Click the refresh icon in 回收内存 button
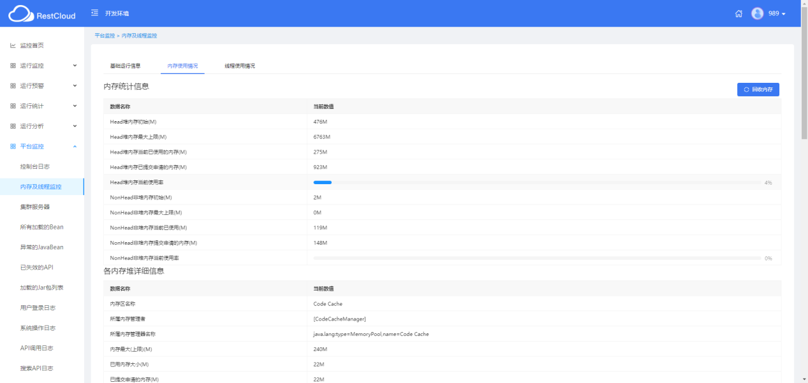 pos(747,90)
